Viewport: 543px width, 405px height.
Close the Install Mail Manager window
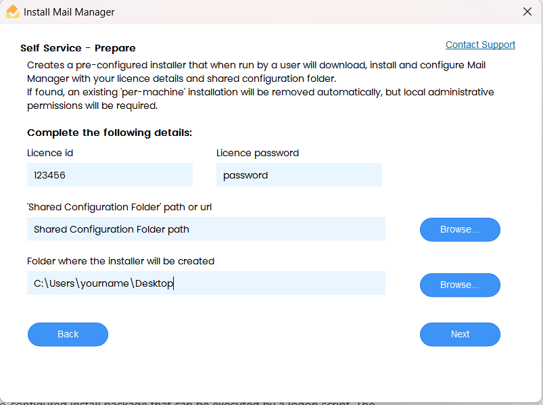[527, 11]
